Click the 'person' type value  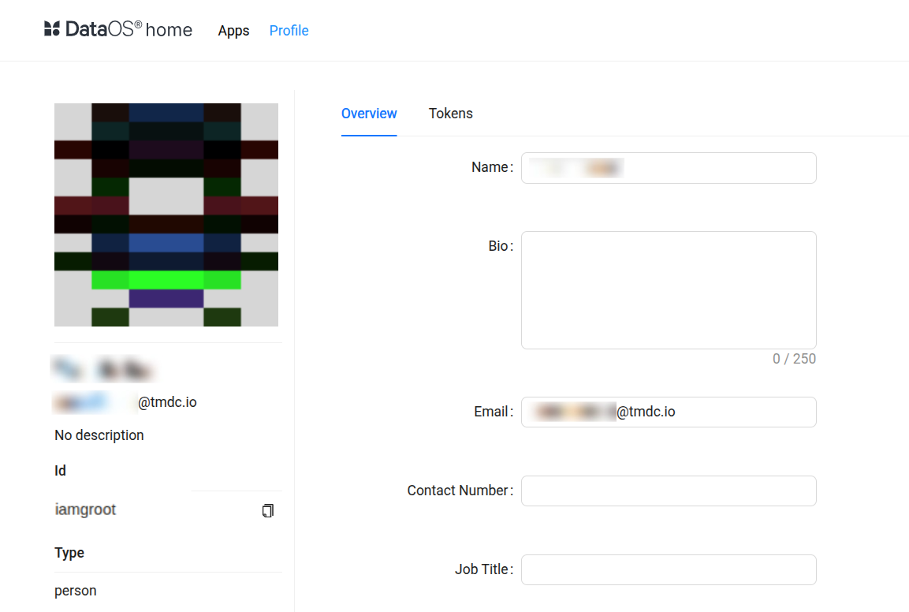pyautogui.click(x=76, y=591)
